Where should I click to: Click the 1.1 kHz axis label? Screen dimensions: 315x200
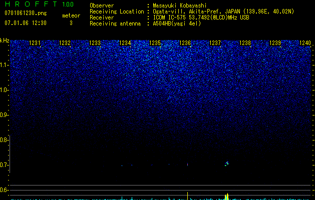point(4,65)
